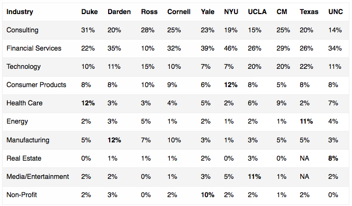Viewport: 352px width, 206px height.
Task: Select the Ross column header
Action: click(x=149, y=12)
